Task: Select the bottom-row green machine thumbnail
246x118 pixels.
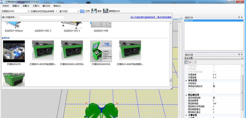Action: pyautogui.click(x=14, y=79)
